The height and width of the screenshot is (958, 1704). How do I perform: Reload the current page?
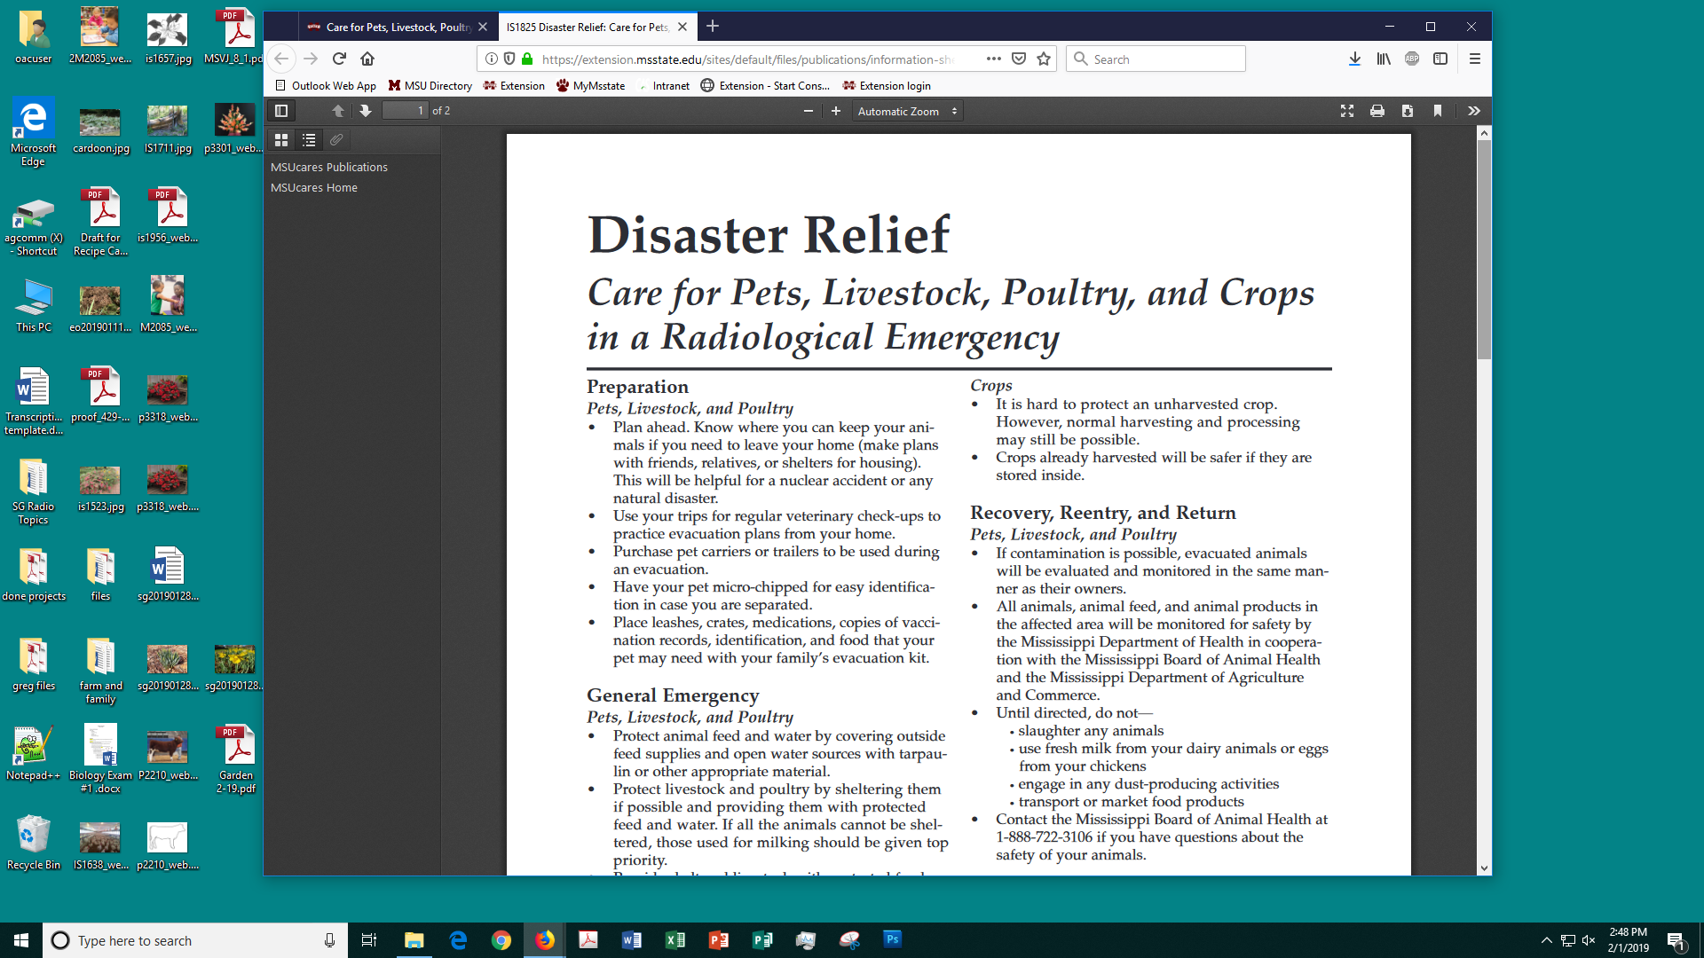click(x=339, y=59)
